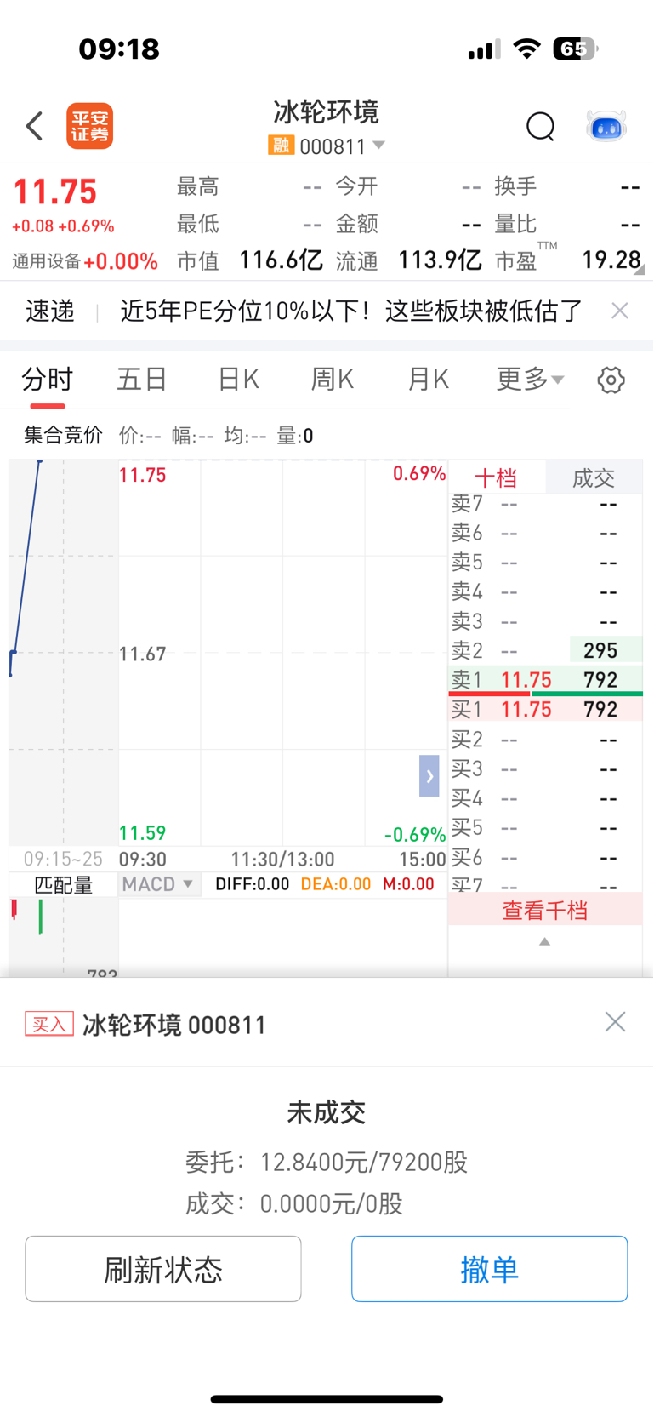The width and height of the screenshot is (654, 1417).
Task: Tap the 刷新状态 button
Action: [163, 1269]
